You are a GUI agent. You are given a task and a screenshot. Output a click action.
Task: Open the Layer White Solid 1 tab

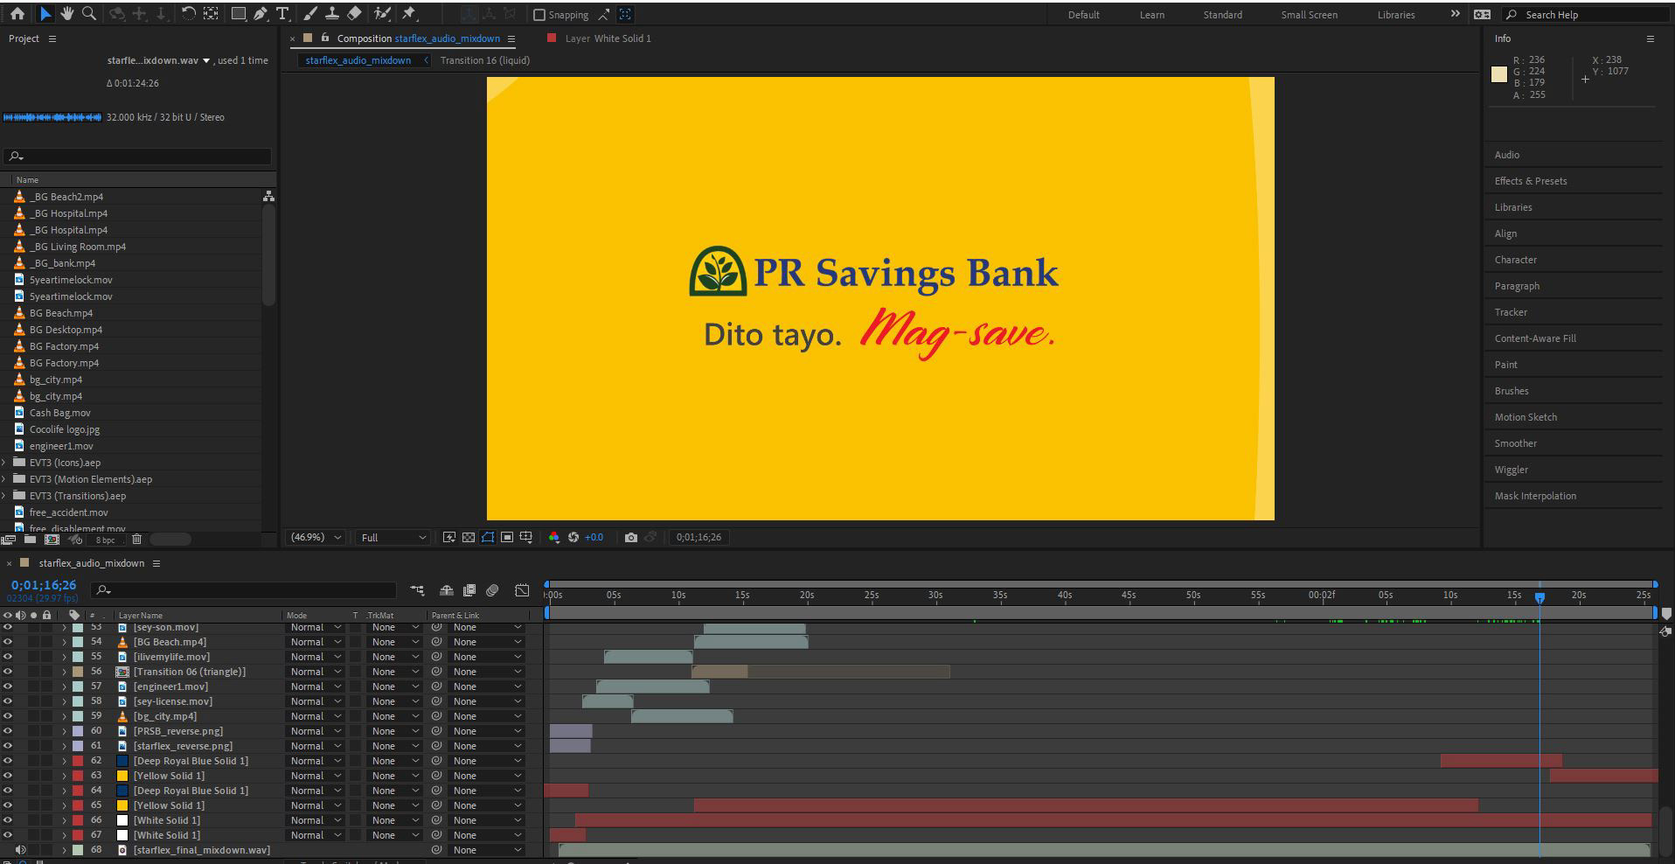pos(608,38)
